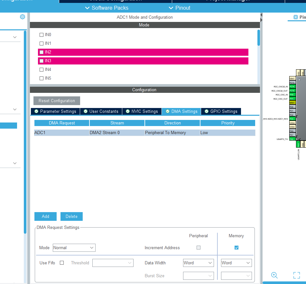Click the green PC14 RCC_OSC32_IN pin
Viewport: 306px width, 284px height.
[292, 87]
